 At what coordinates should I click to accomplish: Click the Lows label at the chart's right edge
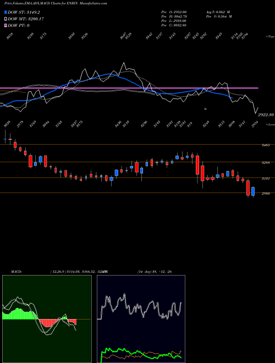(x=270, y=124)
